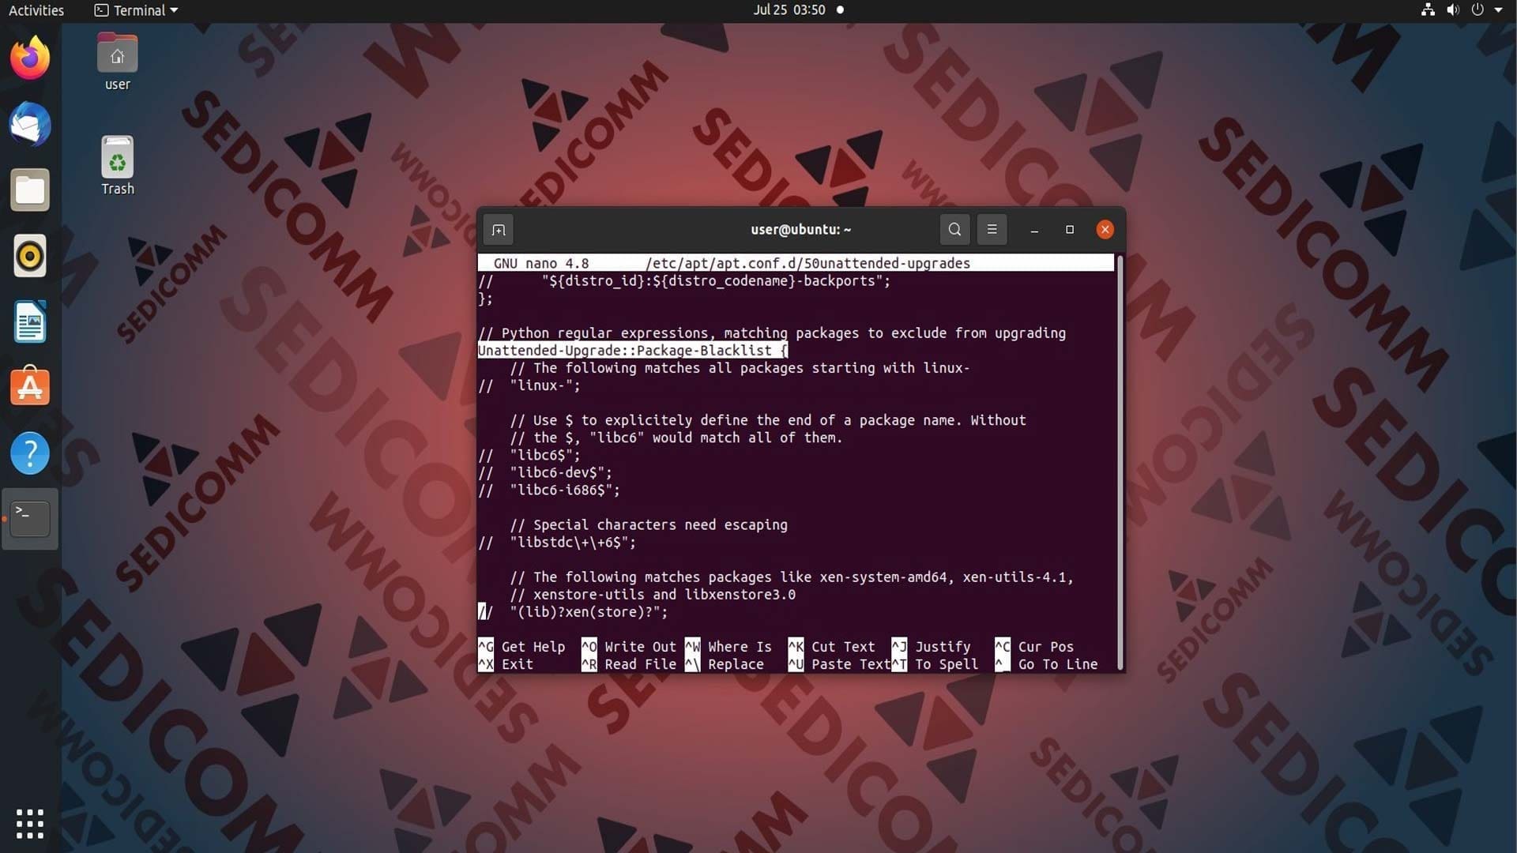This screenshot has width=1517, height=853.
Task: Maximize the terminal window
Action: click(x=1070, y=230)
